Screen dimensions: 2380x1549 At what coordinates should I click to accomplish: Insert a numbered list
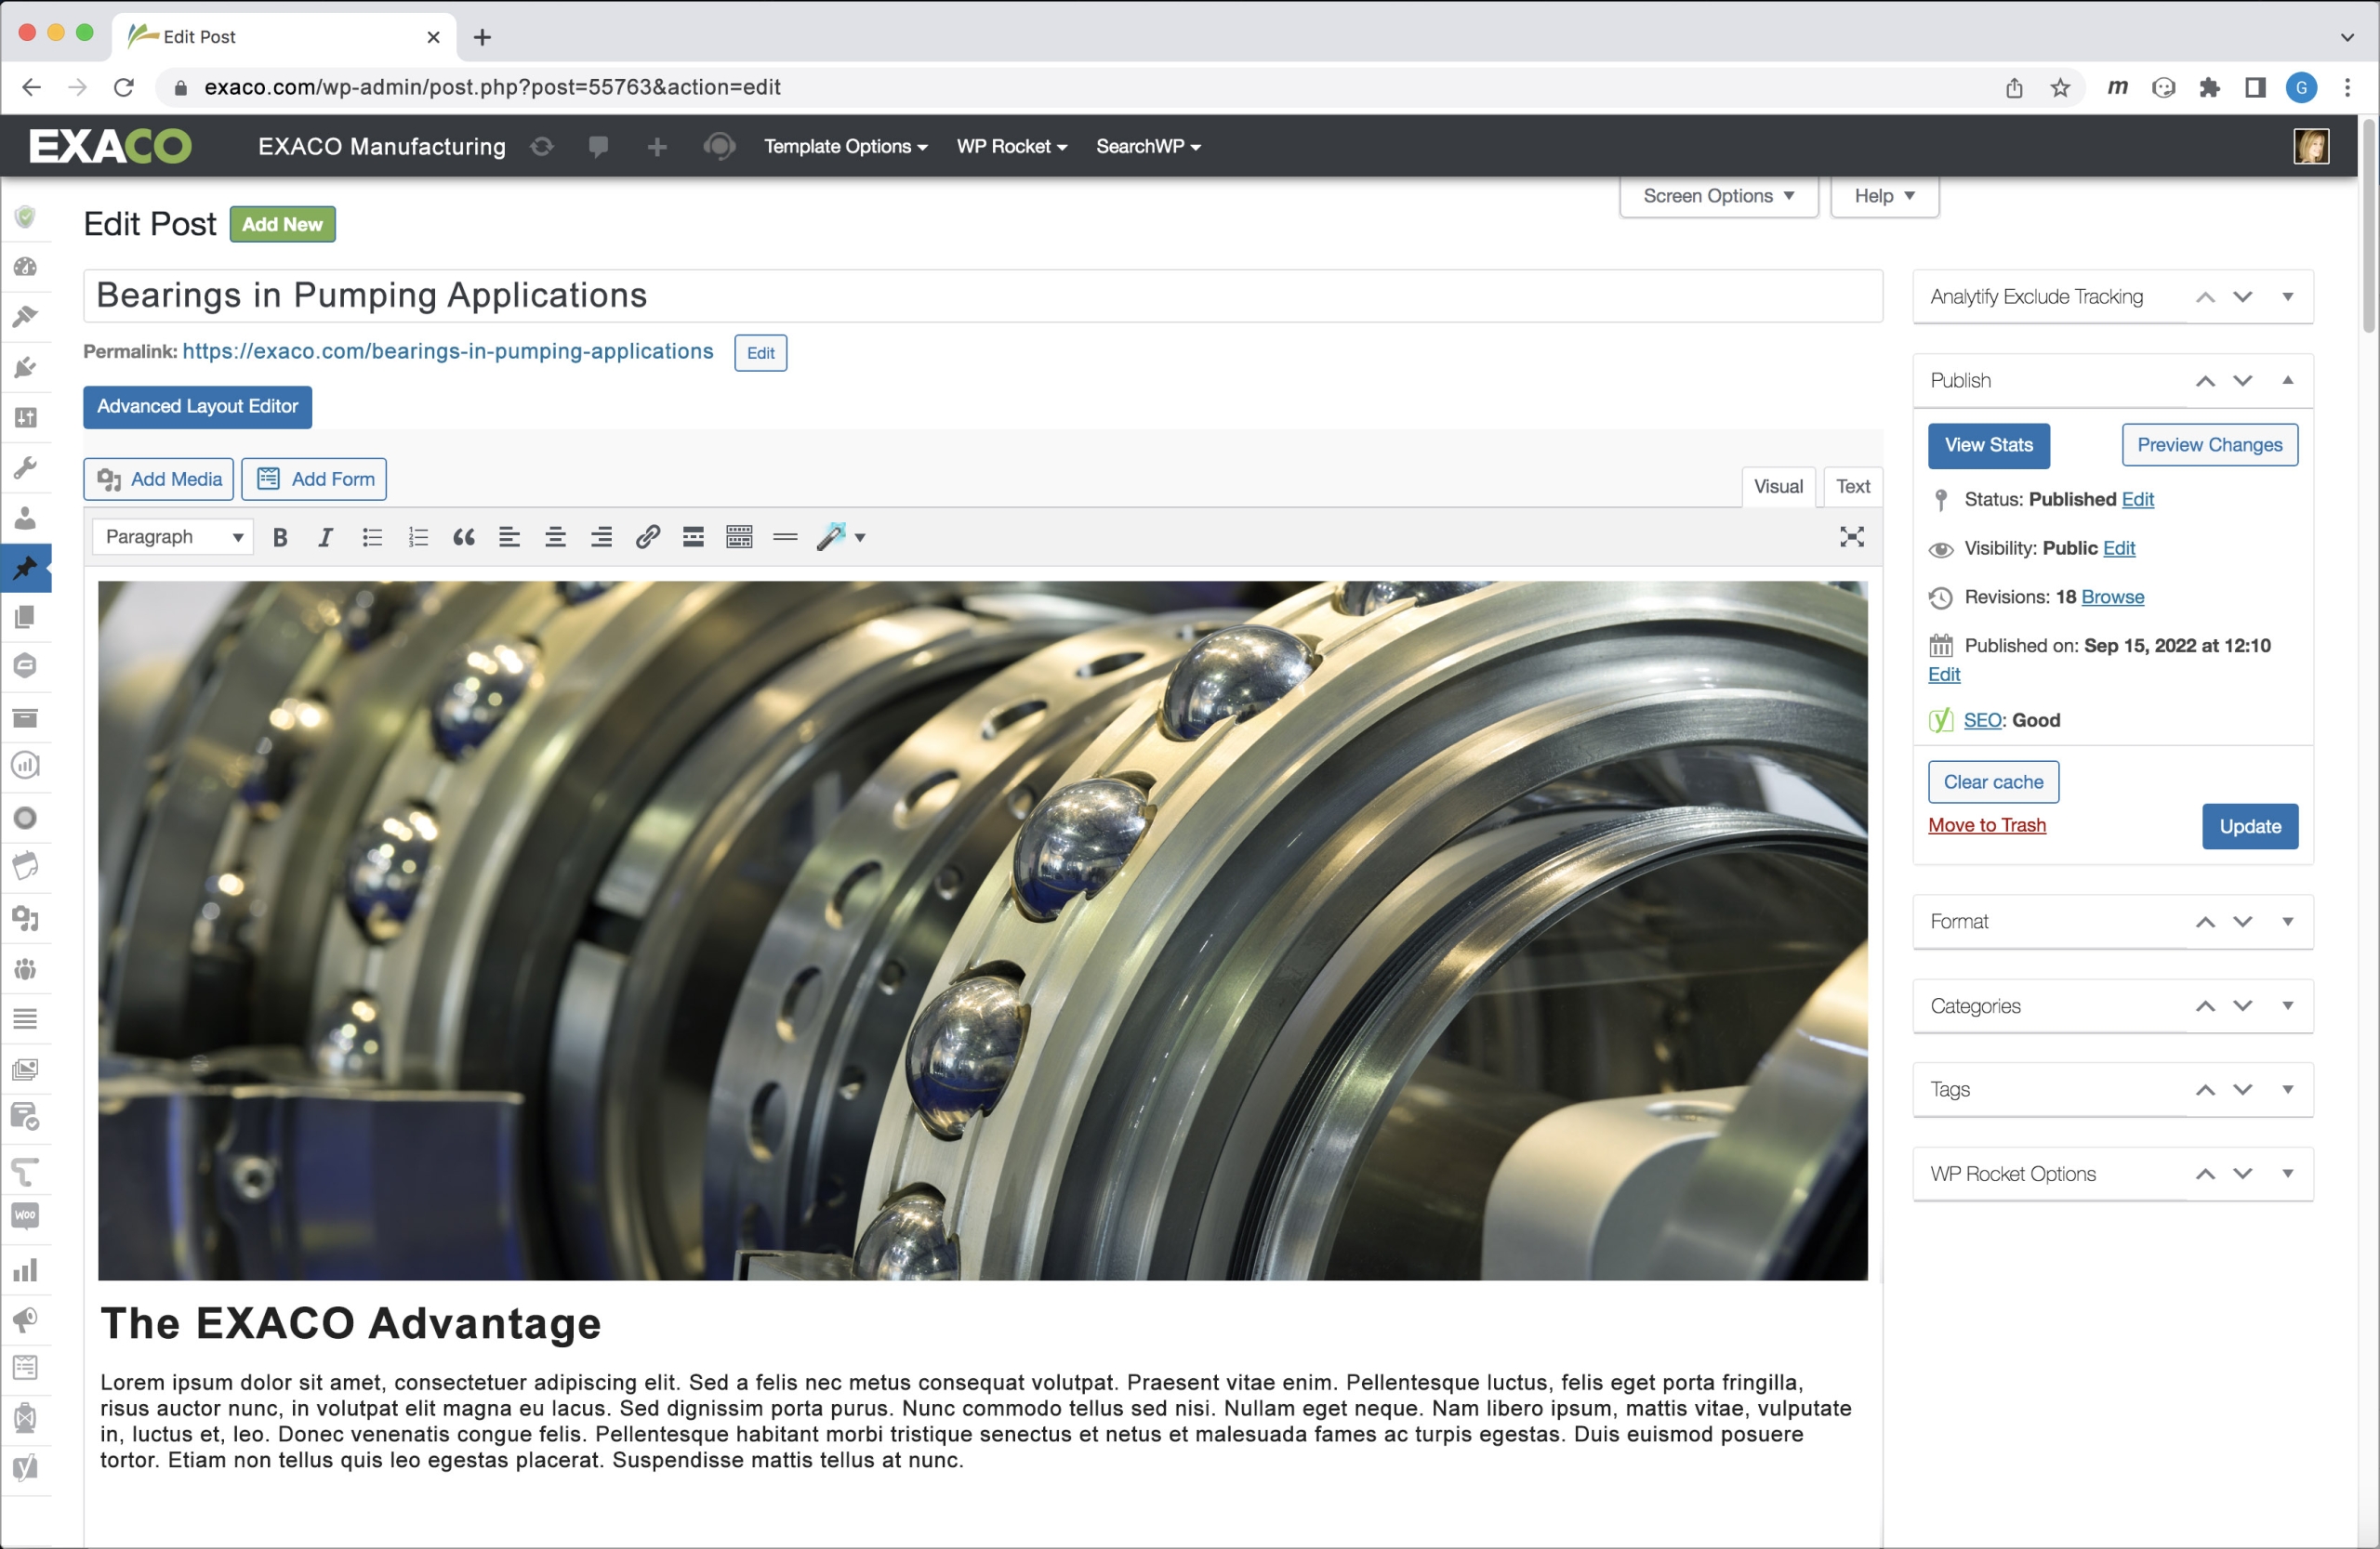tap(418, 538)
